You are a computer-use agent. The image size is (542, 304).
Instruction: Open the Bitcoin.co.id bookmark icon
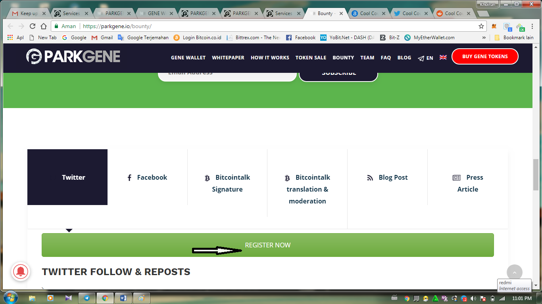tap(176, 38)
